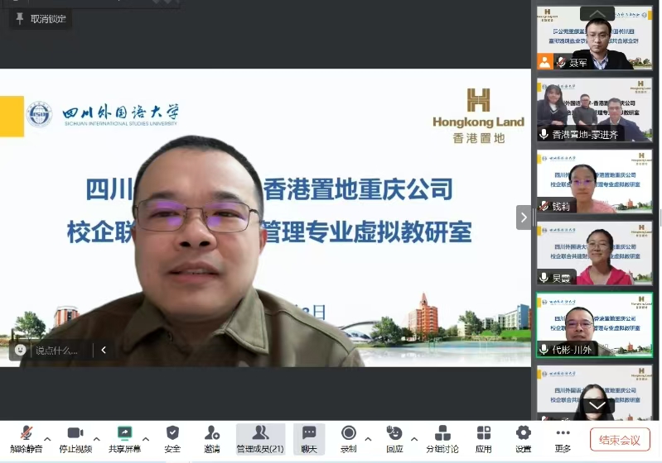Click the 结束会议 end meeting button
The width and height of the screenshot is (662, 463).
620,440
